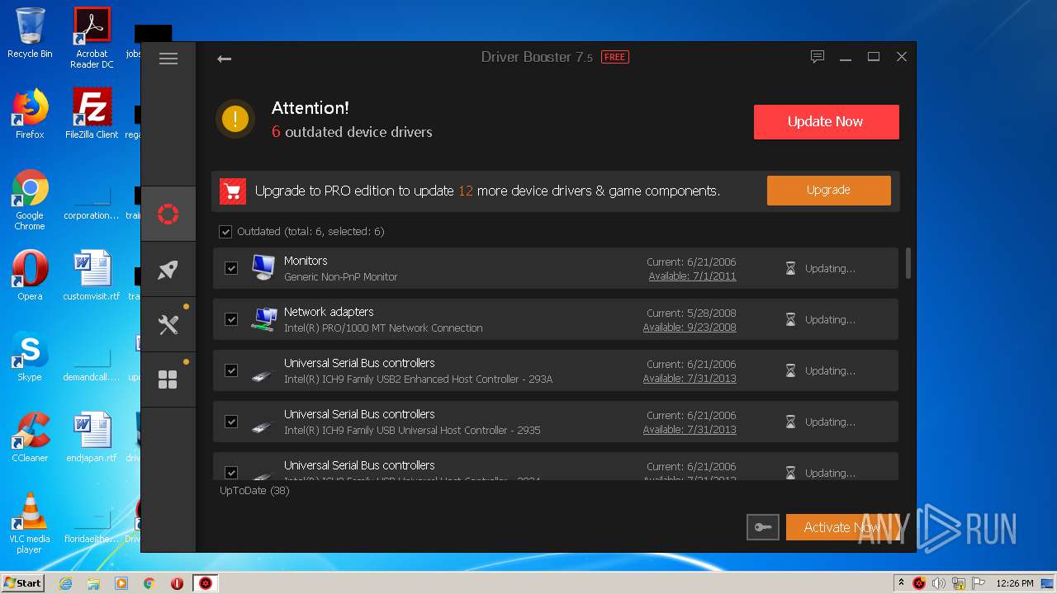Open Opera desktop shortcut

pyautogui.click(x=30, y=276)
